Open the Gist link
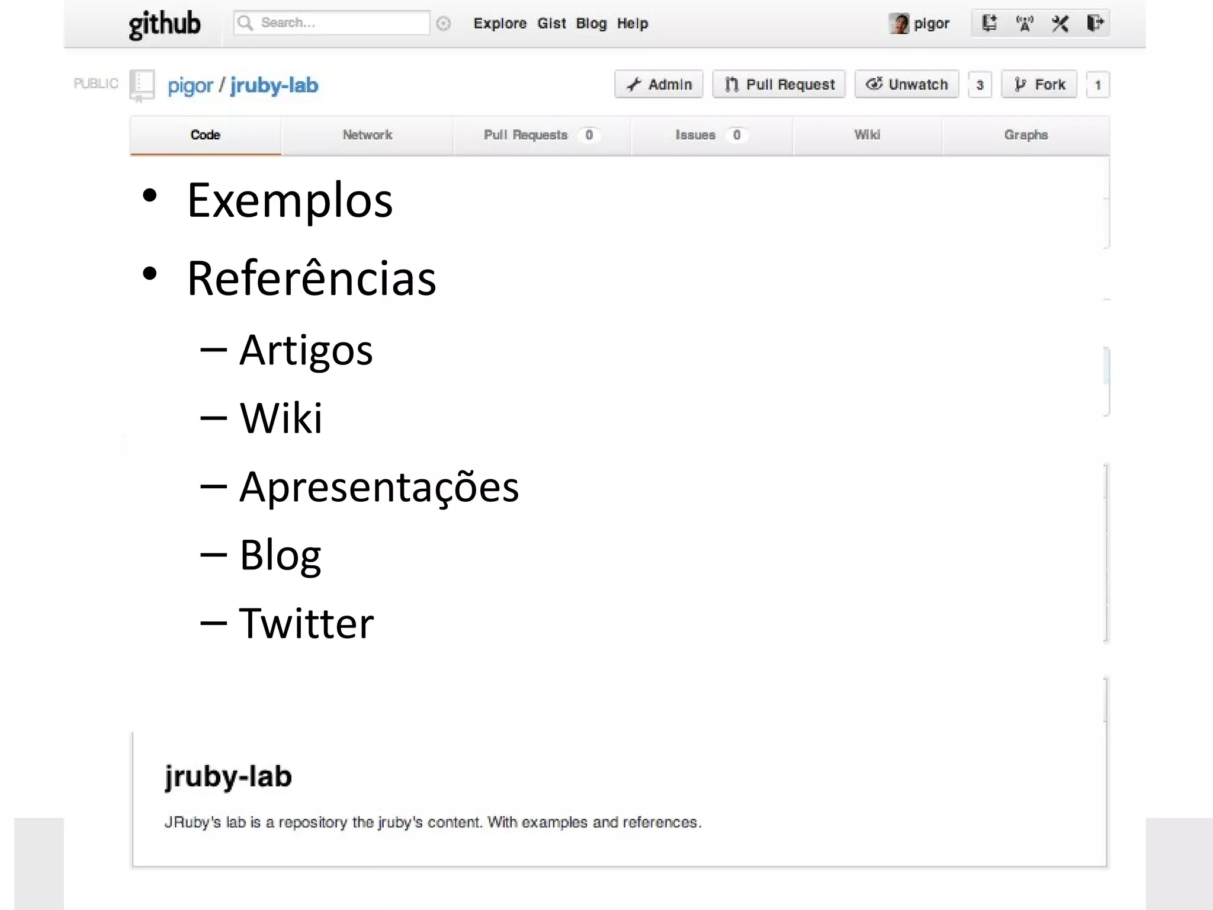 pyautogui.click(x=551, y=24)
